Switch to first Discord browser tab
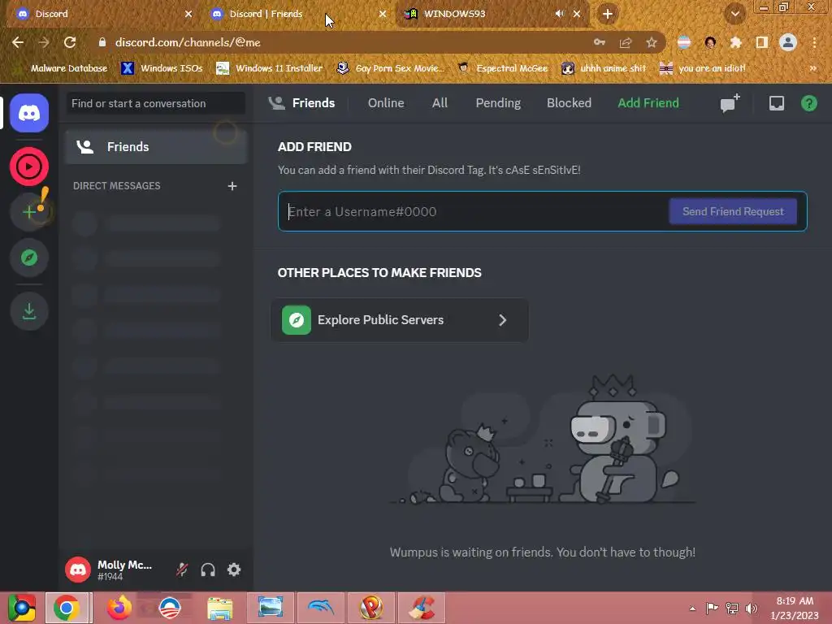832x624 pixels. click(x=103, y=14)
